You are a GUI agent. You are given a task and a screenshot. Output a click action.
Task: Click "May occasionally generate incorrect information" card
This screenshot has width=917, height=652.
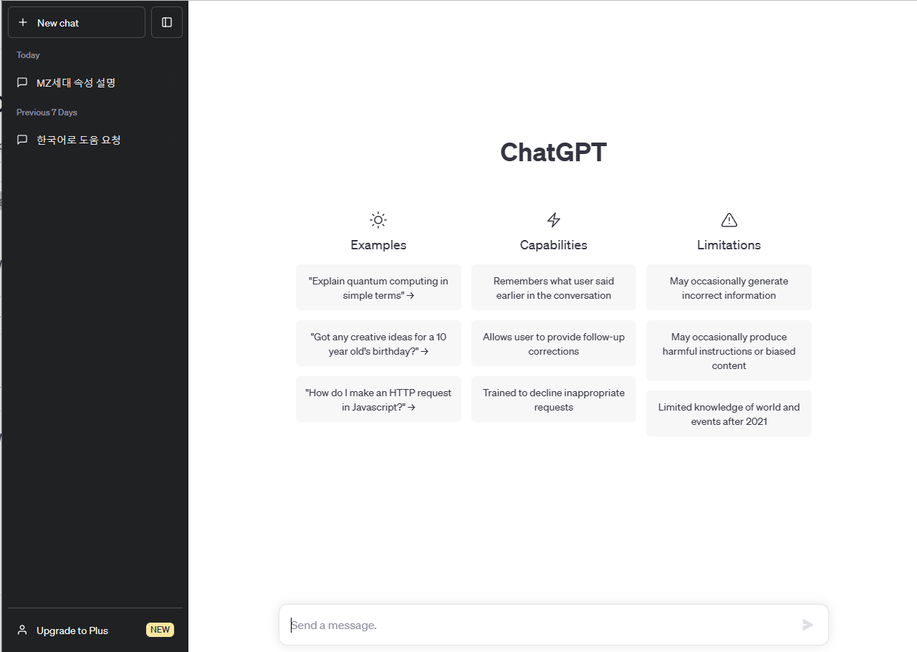pyautogui.click(x=729, y=288)
